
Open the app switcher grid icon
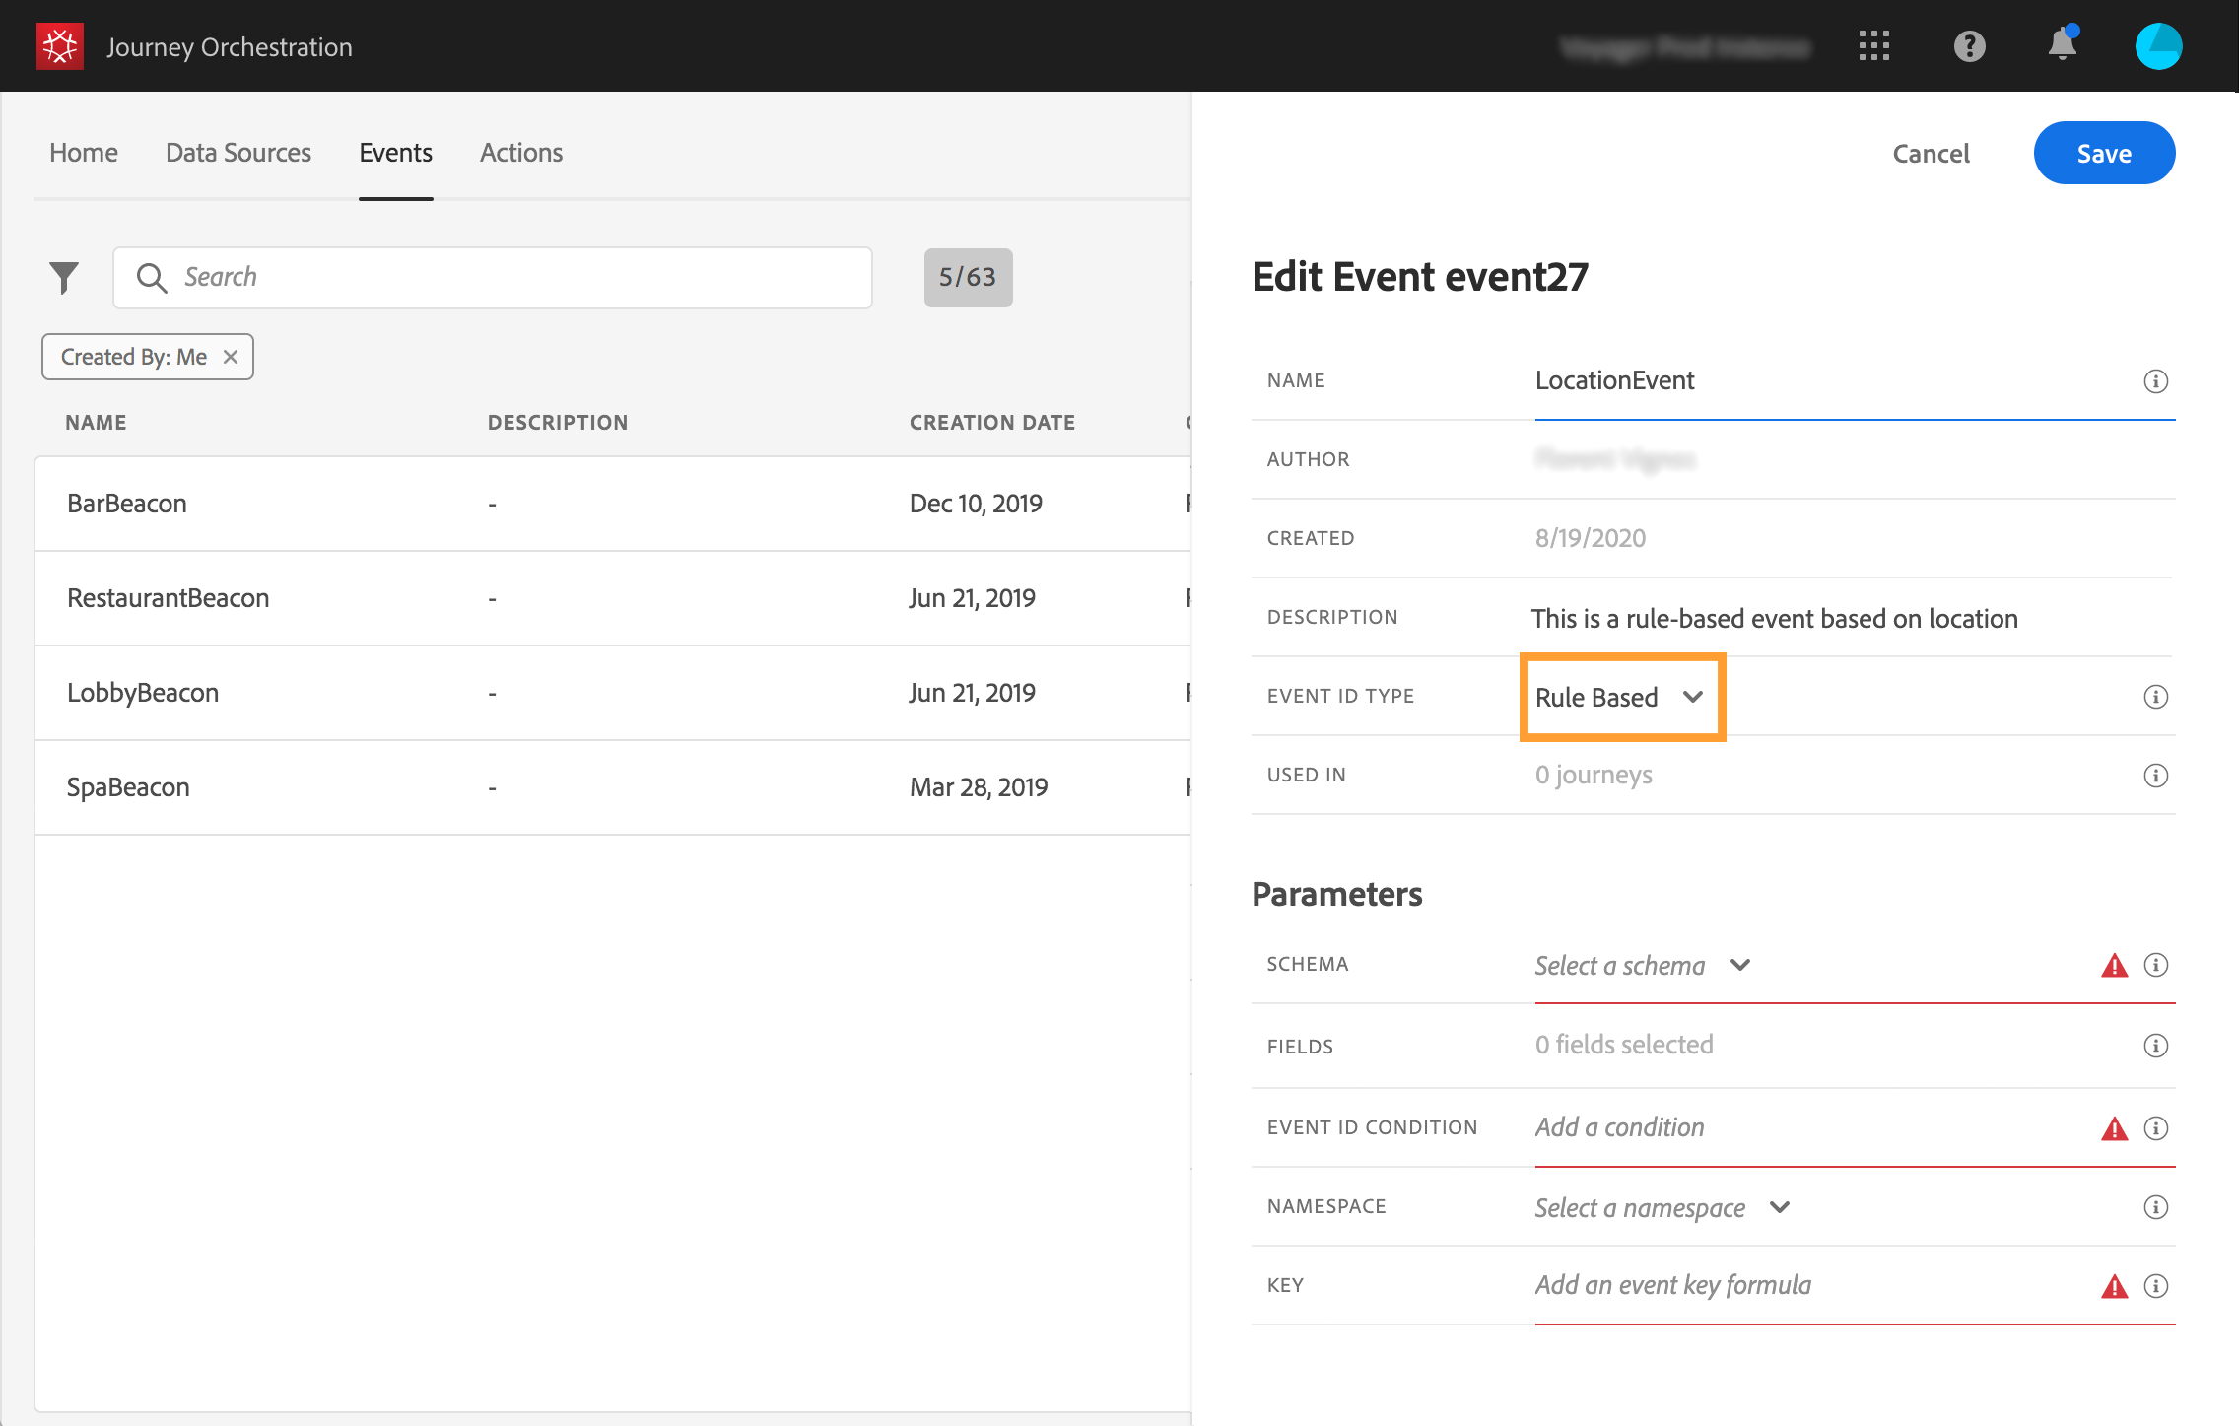tap(1873, 46)
